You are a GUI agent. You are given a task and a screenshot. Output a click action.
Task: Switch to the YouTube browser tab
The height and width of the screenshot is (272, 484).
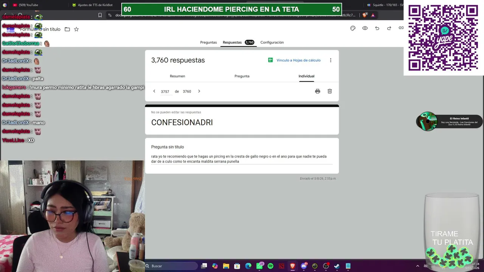click(28, 5)
